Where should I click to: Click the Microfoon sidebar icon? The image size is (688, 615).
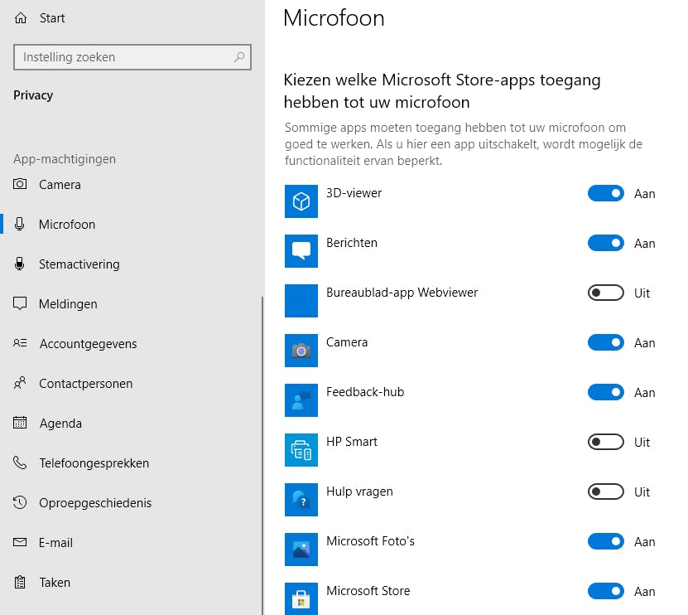tap(19, 224)
